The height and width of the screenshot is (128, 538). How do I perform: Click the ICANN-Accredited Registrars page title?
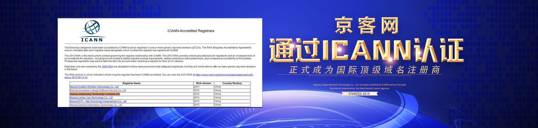click(191, 31)
